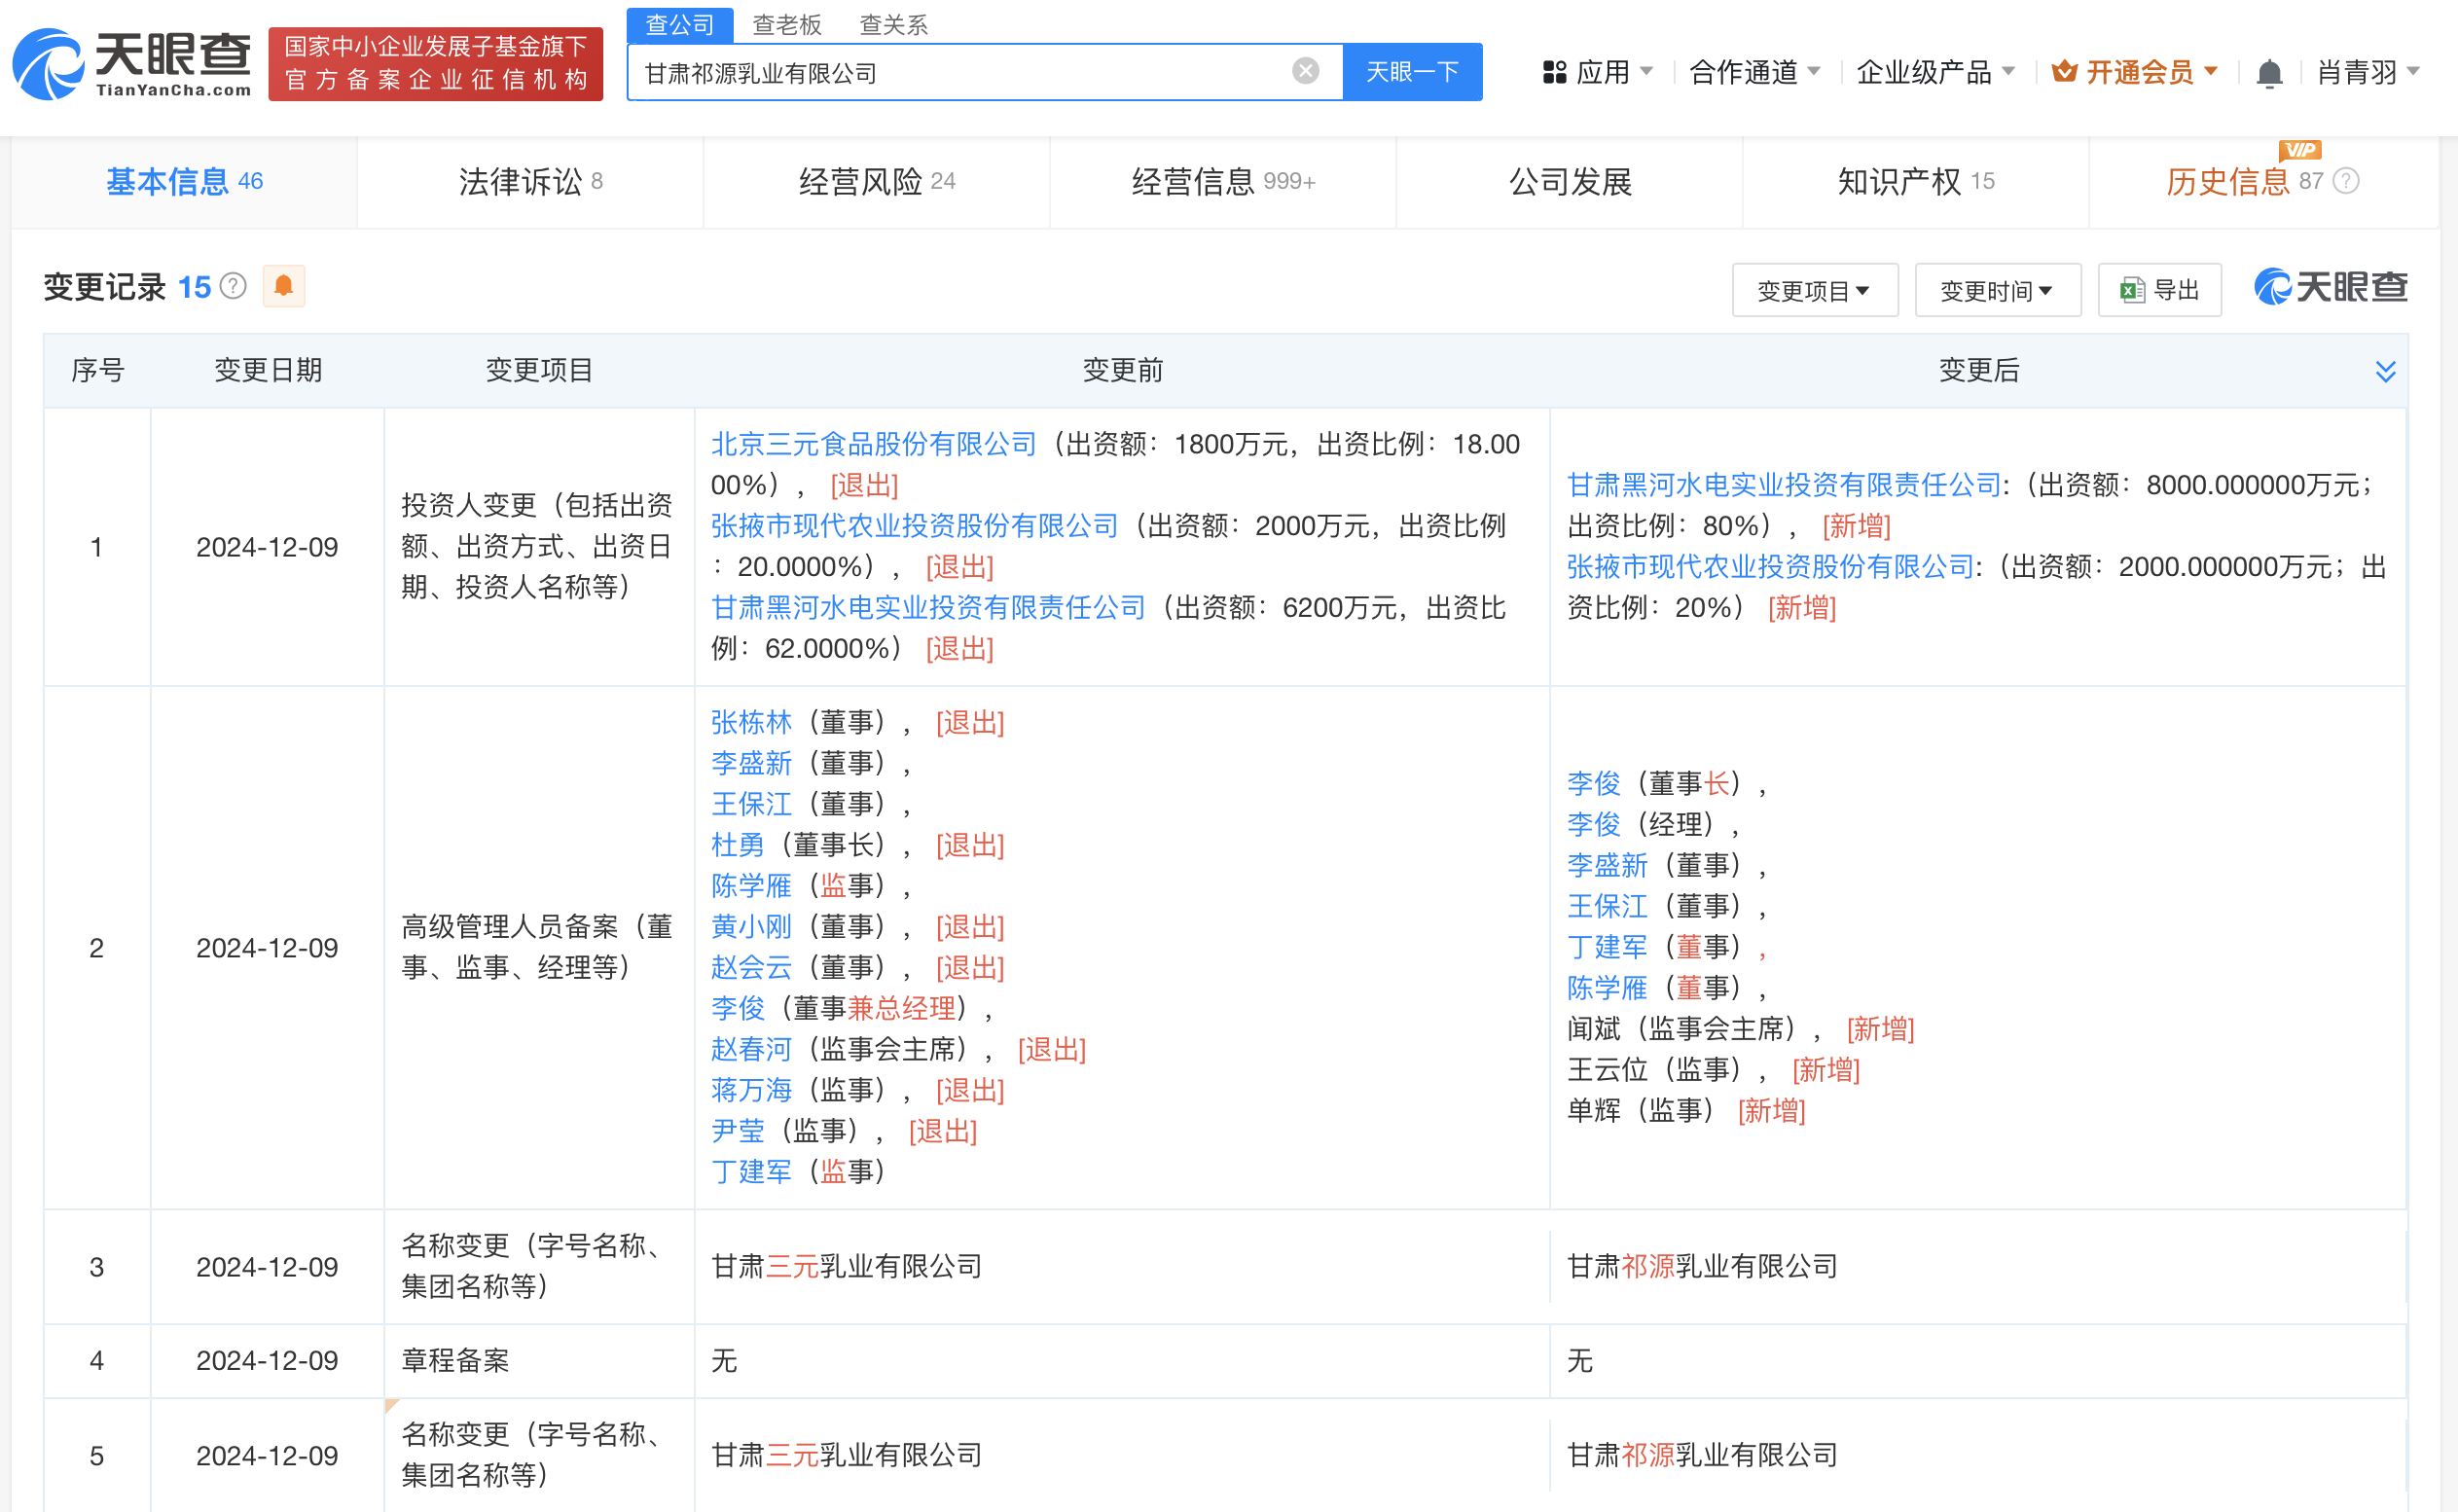
Task: Click the orange alert bell beside 变更记录
Action: [x=284, y=287]
